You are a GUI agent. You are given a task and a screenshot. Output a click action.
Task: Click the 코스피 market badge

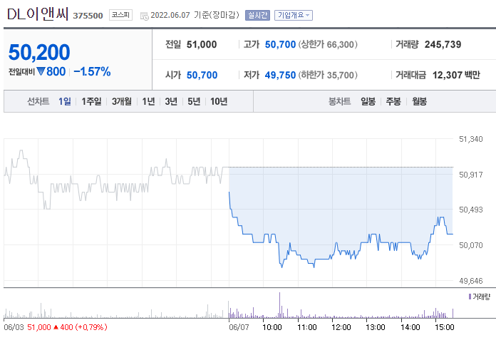(x=120, y=15)
